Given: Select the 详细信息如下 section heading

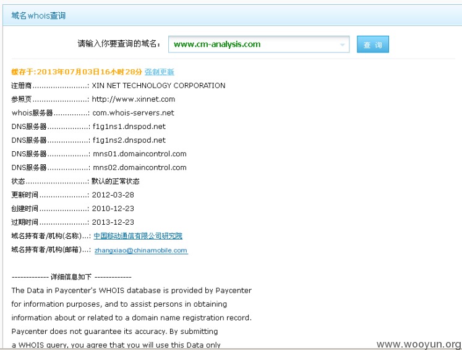Looking at the screenshot, I should click(x=71, y=277).
